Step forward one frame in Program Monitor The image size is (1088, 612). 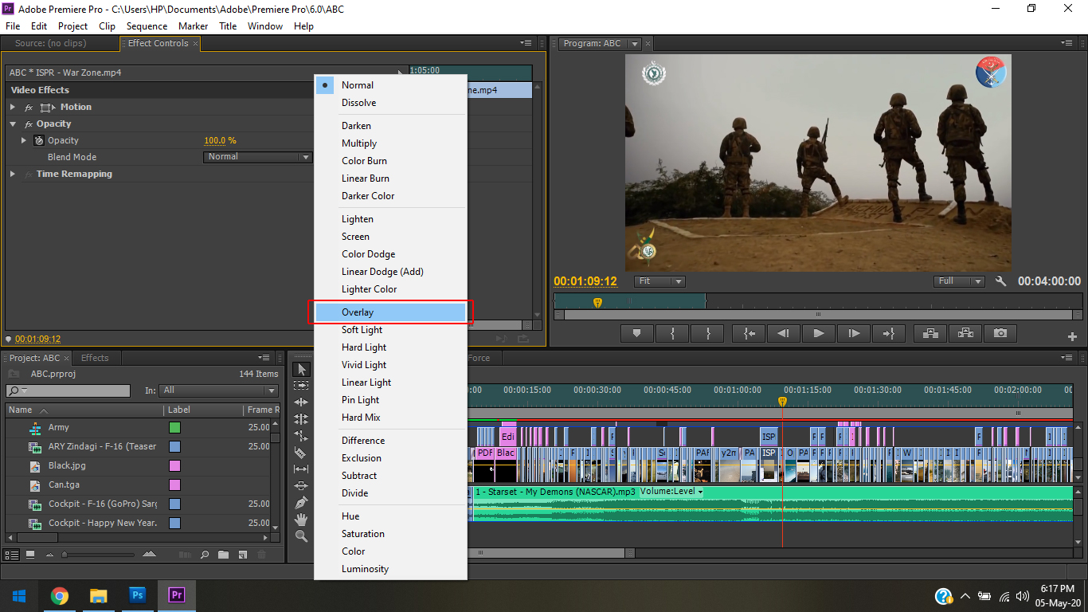(x=854, y=334)
